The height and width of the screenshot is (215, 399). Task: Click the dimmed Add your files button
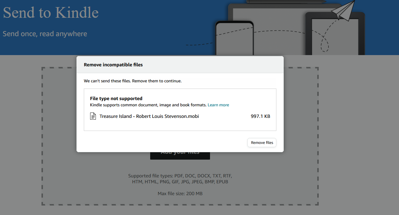[180, 156]
